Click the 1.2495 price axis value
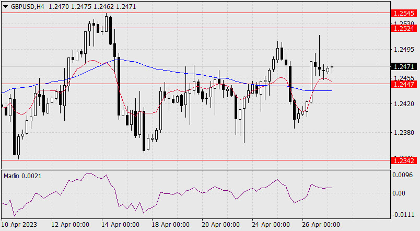Viewport: 420px width, 231px height. click(403, 50)
